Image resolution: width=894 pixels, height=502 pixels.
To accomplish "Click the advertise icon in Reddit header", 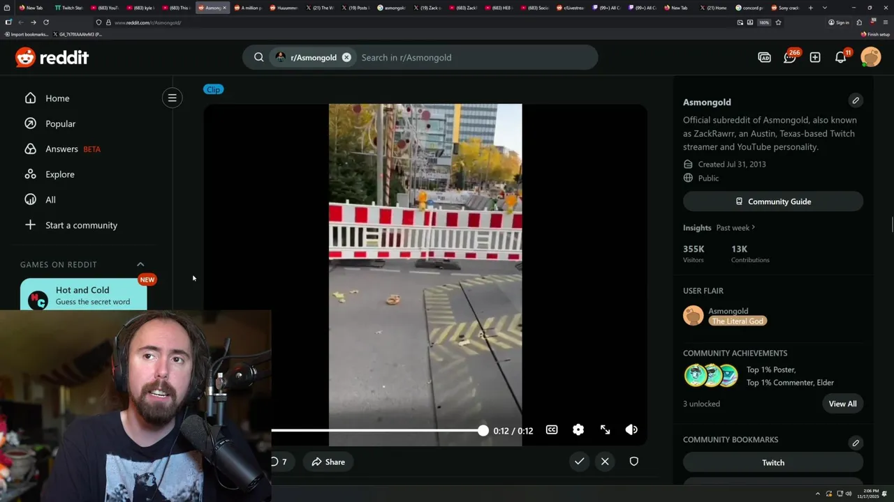I will 765,57.
